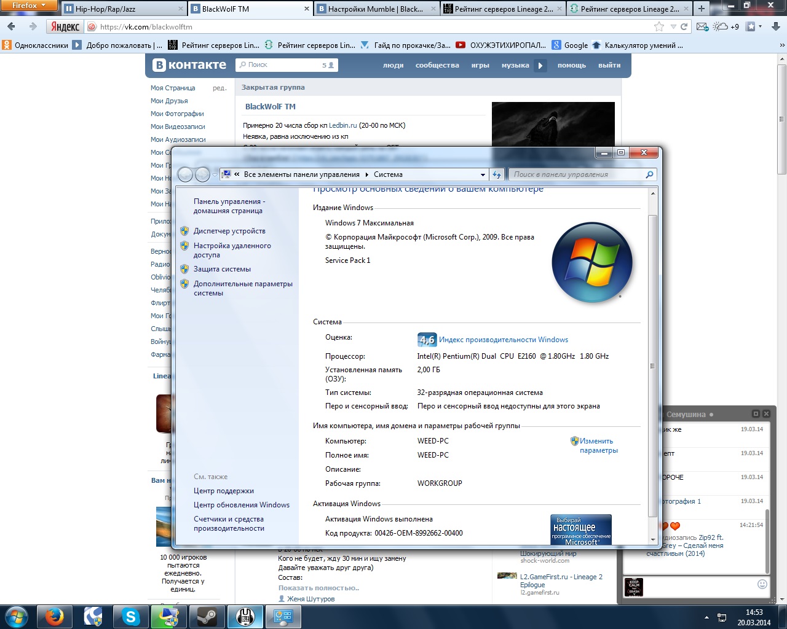Expand the bookmarks toolbar overflow chevron
787x629 pixels.
click(x=781, y=45)
